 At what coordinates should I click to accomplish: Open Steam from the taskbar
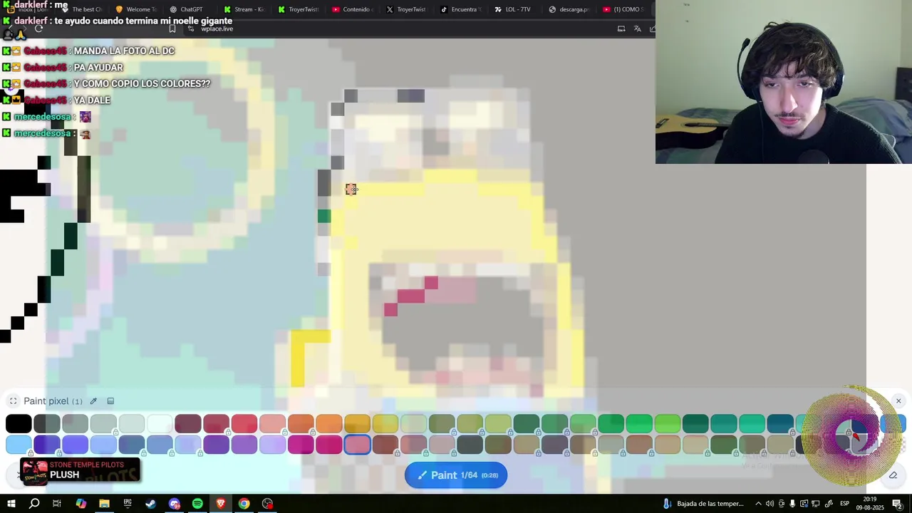(x=150, y=504)
